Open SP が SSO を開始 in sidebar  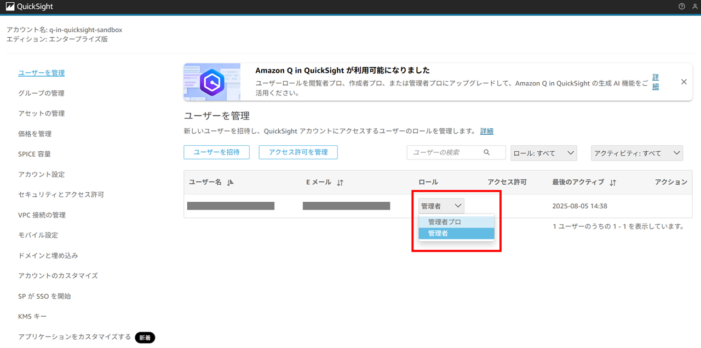coord(44,296)
